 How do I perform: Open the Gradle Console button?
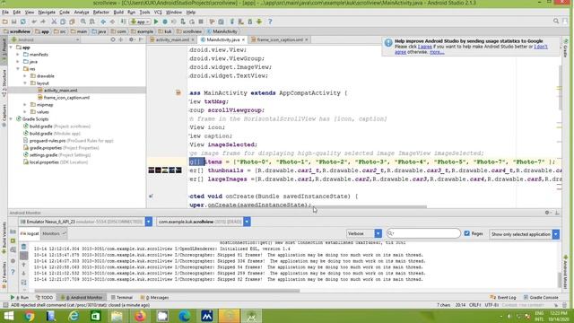542,297
